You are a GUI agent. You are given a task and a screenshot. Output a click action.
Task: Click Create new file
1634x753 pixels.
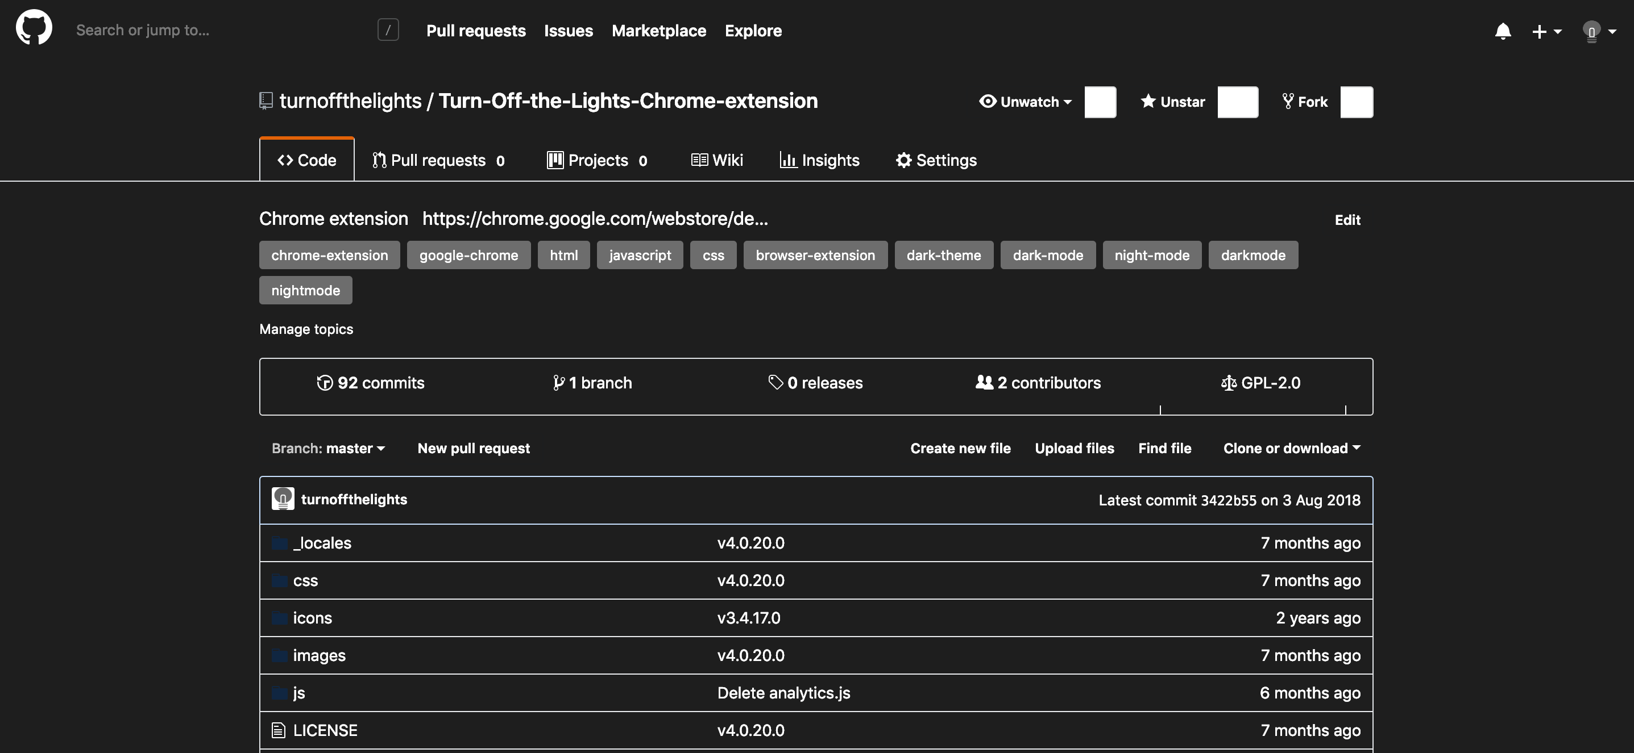[x=960, y=447]
